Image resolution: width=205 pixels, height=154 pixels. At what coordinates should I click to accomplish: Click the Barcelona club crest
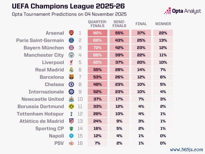(71, 77)
